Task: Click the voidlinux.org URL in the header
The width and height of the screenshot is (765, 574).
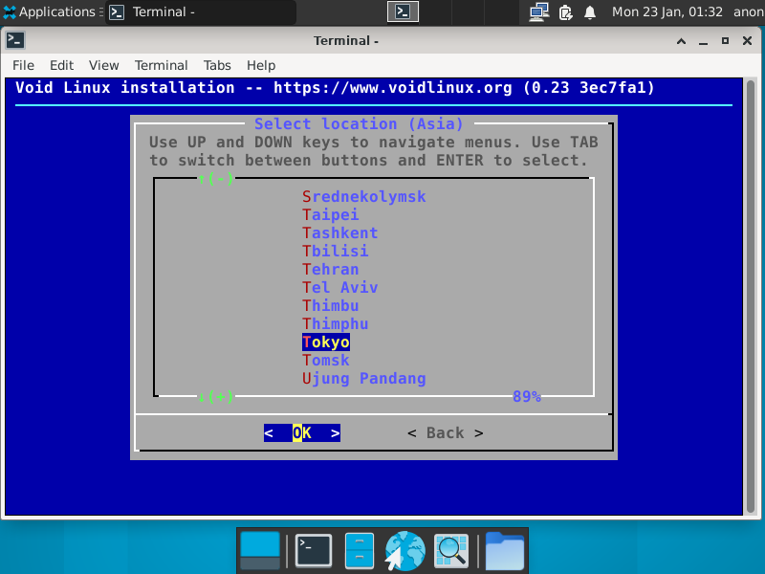Action: pos(393,88)
